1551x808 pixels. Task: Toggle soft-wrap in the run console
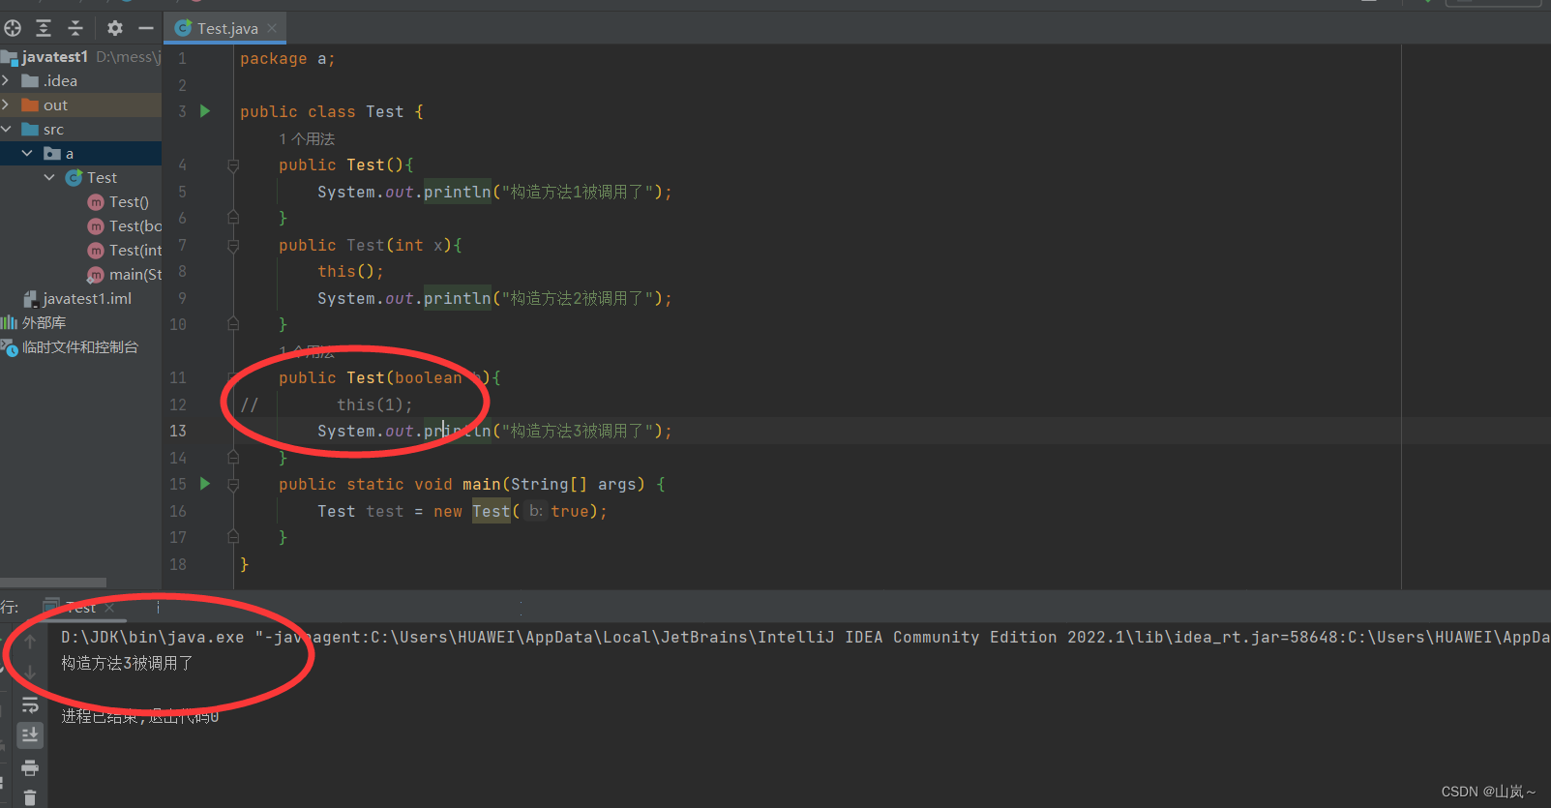(30, 704)
